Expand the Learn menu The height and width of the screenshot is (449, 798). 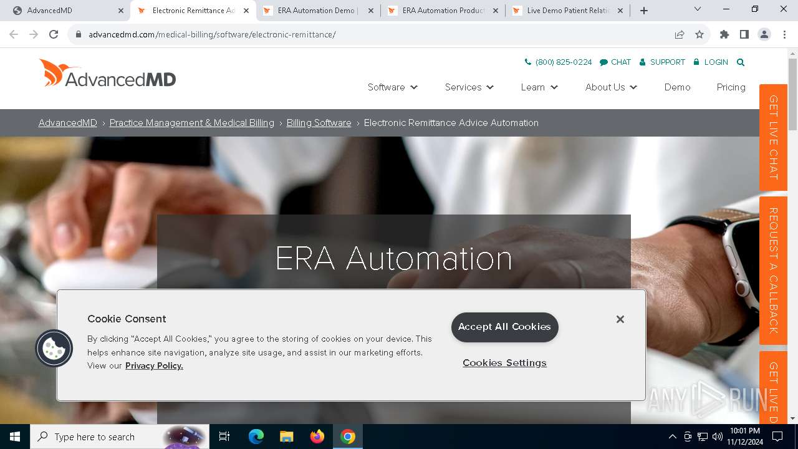tap(539, 87)
